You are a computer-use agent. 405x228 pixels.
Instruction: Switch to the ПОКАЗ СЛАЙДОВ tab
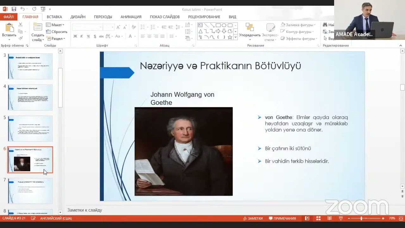(x=165, y=17)
